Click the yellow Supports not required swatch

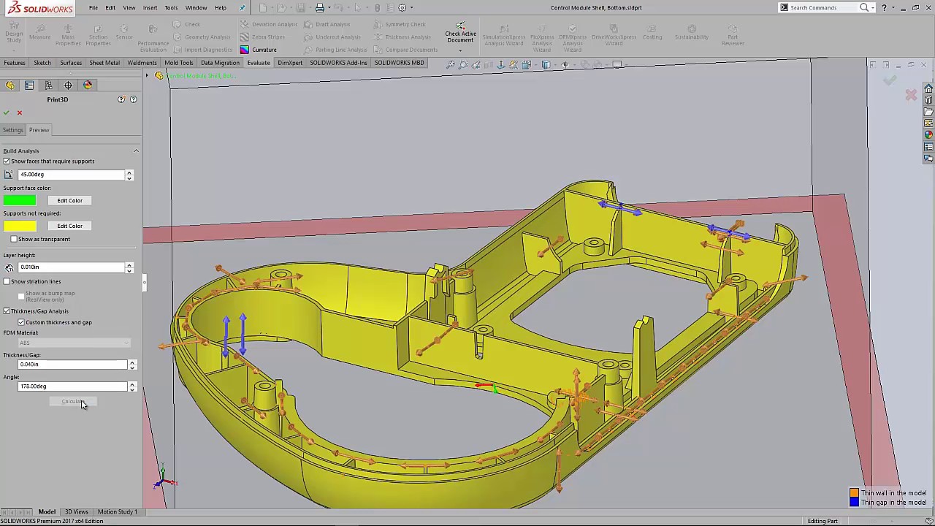pos(20,226)
